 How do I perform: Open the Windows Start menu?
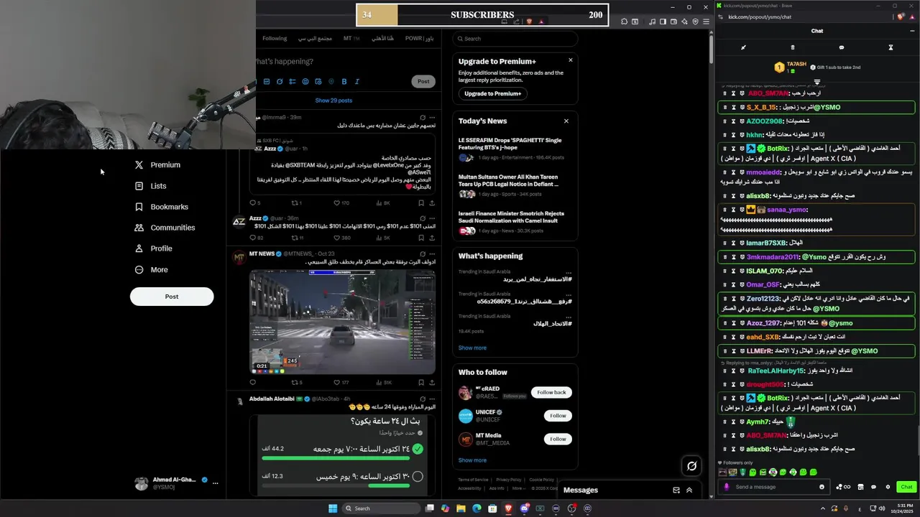point(333,508)
